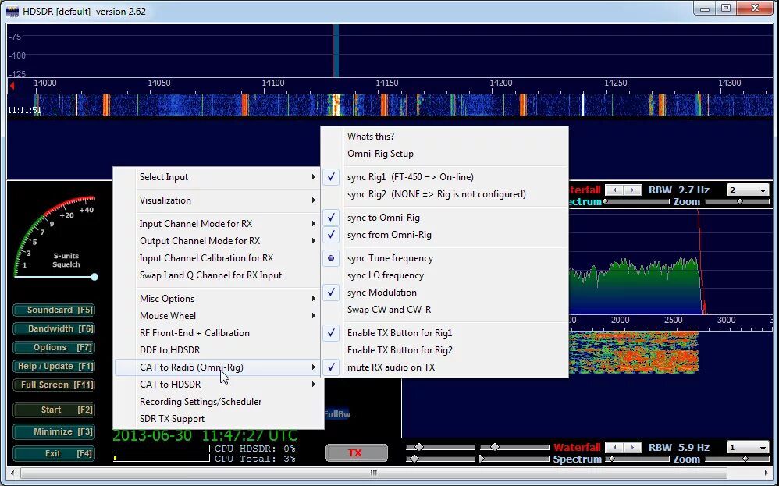This screenshot has height=486, width=779.
Task: Enable sync Rig2 NONE option
Action: [x=445, y=194]
